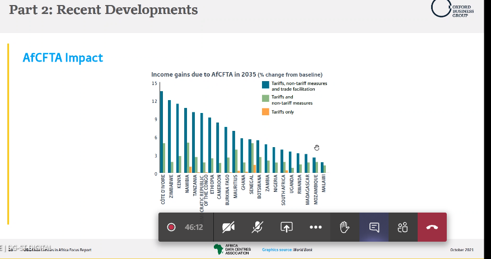Click the ZIMBABWE axis label
The width and height of the screenshot is (491, 259).
[171, 186]
